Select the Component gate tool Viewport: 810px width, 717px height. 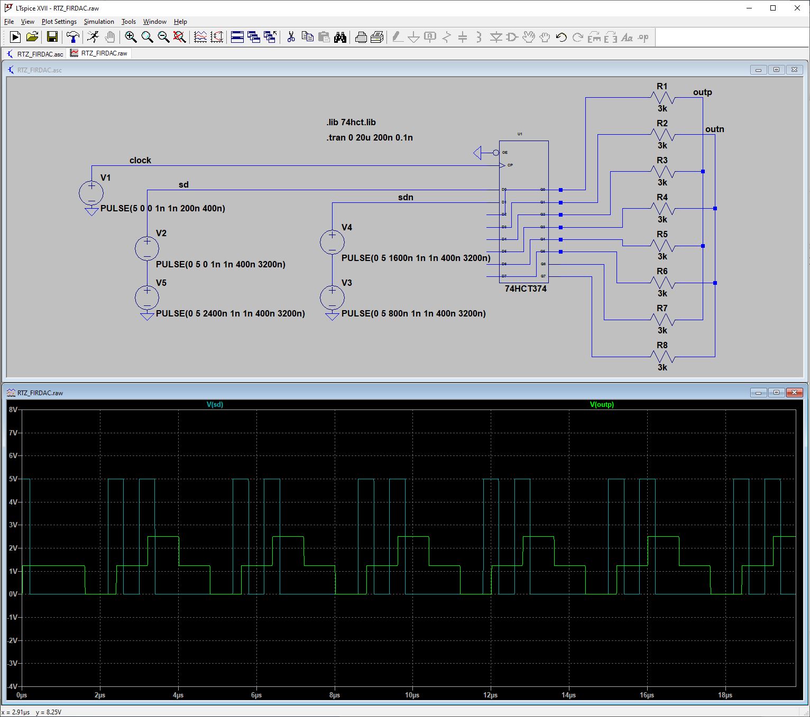click(512, 37)
